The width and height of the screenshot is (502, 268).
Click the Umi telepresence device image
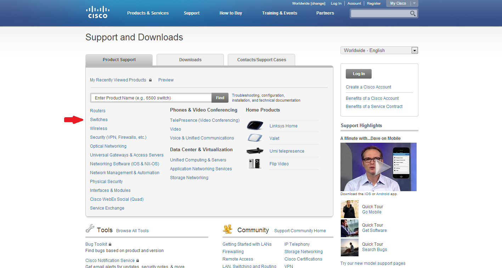[x=255, y=150]
